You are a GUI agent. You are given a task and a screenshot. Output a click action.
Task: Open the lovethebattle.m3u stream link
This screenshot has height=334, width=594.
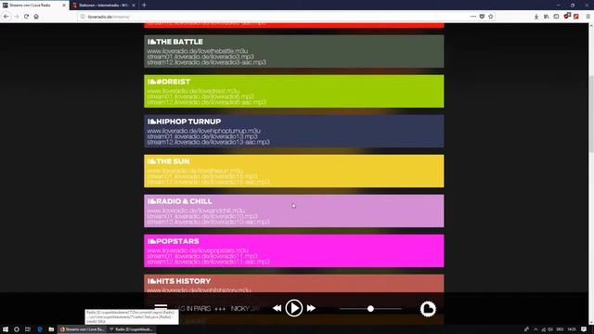pos(198,51)
